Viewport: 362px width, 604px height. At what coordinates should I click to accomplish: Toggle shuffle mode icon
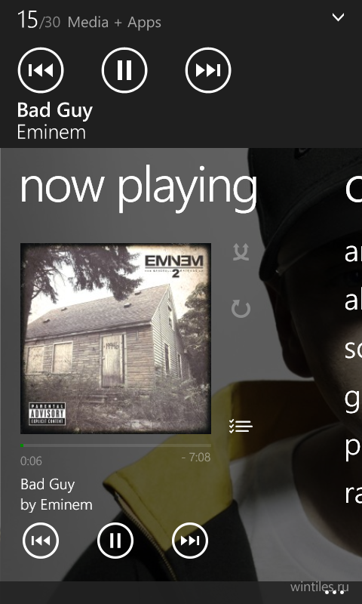pyautogui.click(x=241, y=252)
